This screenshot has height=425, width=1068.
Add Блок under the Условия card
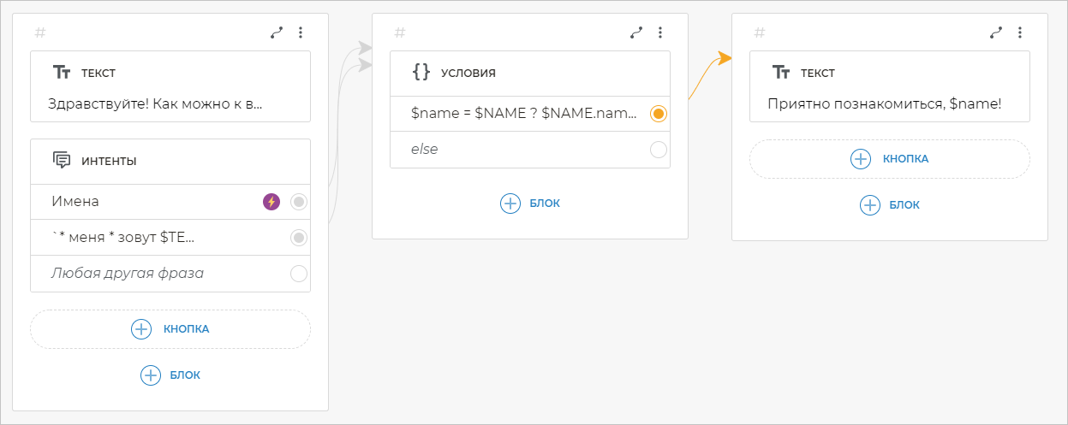pos(530,204)
